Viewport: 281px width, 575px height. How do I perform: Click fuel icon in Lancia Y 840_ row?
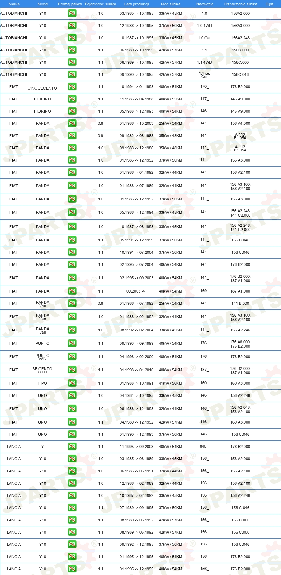point(72,447)
